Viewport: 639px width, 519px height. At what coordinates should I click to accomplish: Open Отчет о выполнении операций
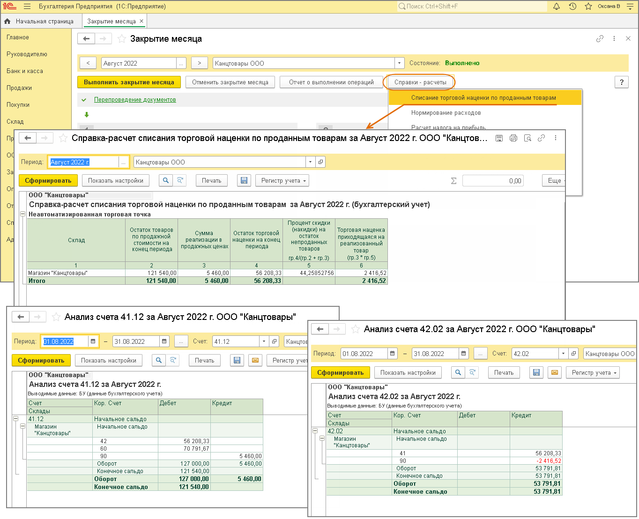(x=331, y=82)
